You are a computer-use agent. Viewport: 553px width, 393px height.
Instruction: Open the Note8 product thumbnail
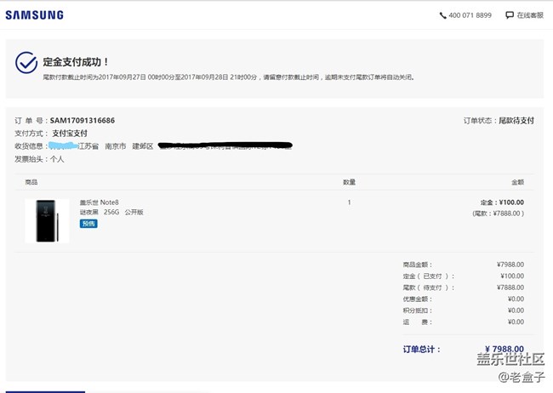(x=47, y=221)
